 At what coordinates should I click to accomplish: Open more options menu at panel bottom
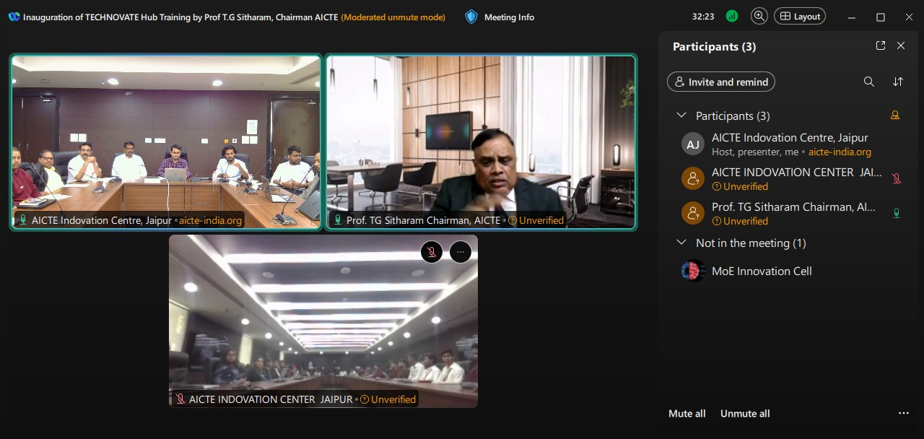(x=903, y=414)
